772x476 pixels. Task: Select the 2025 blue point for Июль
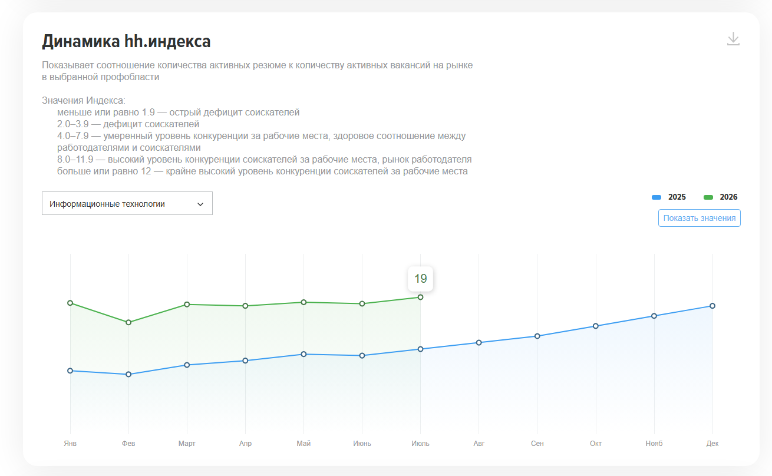420,349
